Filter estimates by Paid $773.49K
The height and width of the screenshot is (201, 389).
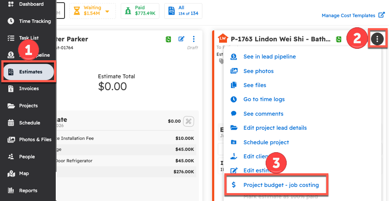[140, 11]
